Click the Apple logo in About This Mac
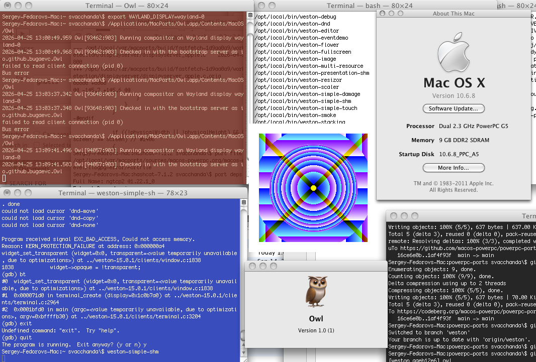The width and height of the screenshot is (536, 362). [454, 52]
